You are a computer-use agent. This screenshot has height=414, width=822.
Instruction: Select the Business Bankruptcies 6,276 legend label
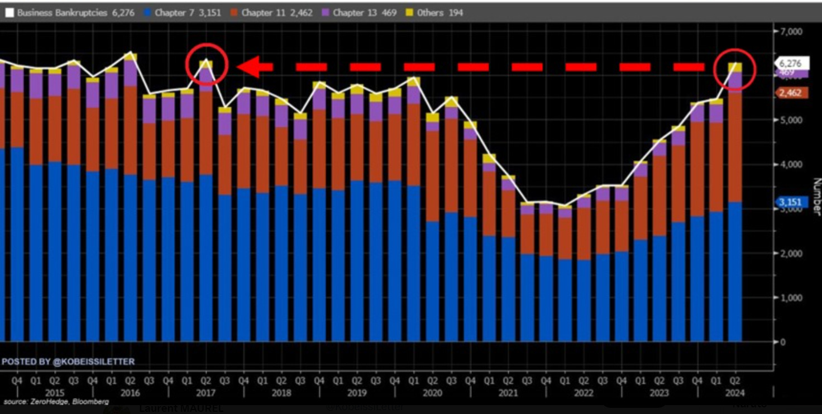coord(76,12)
